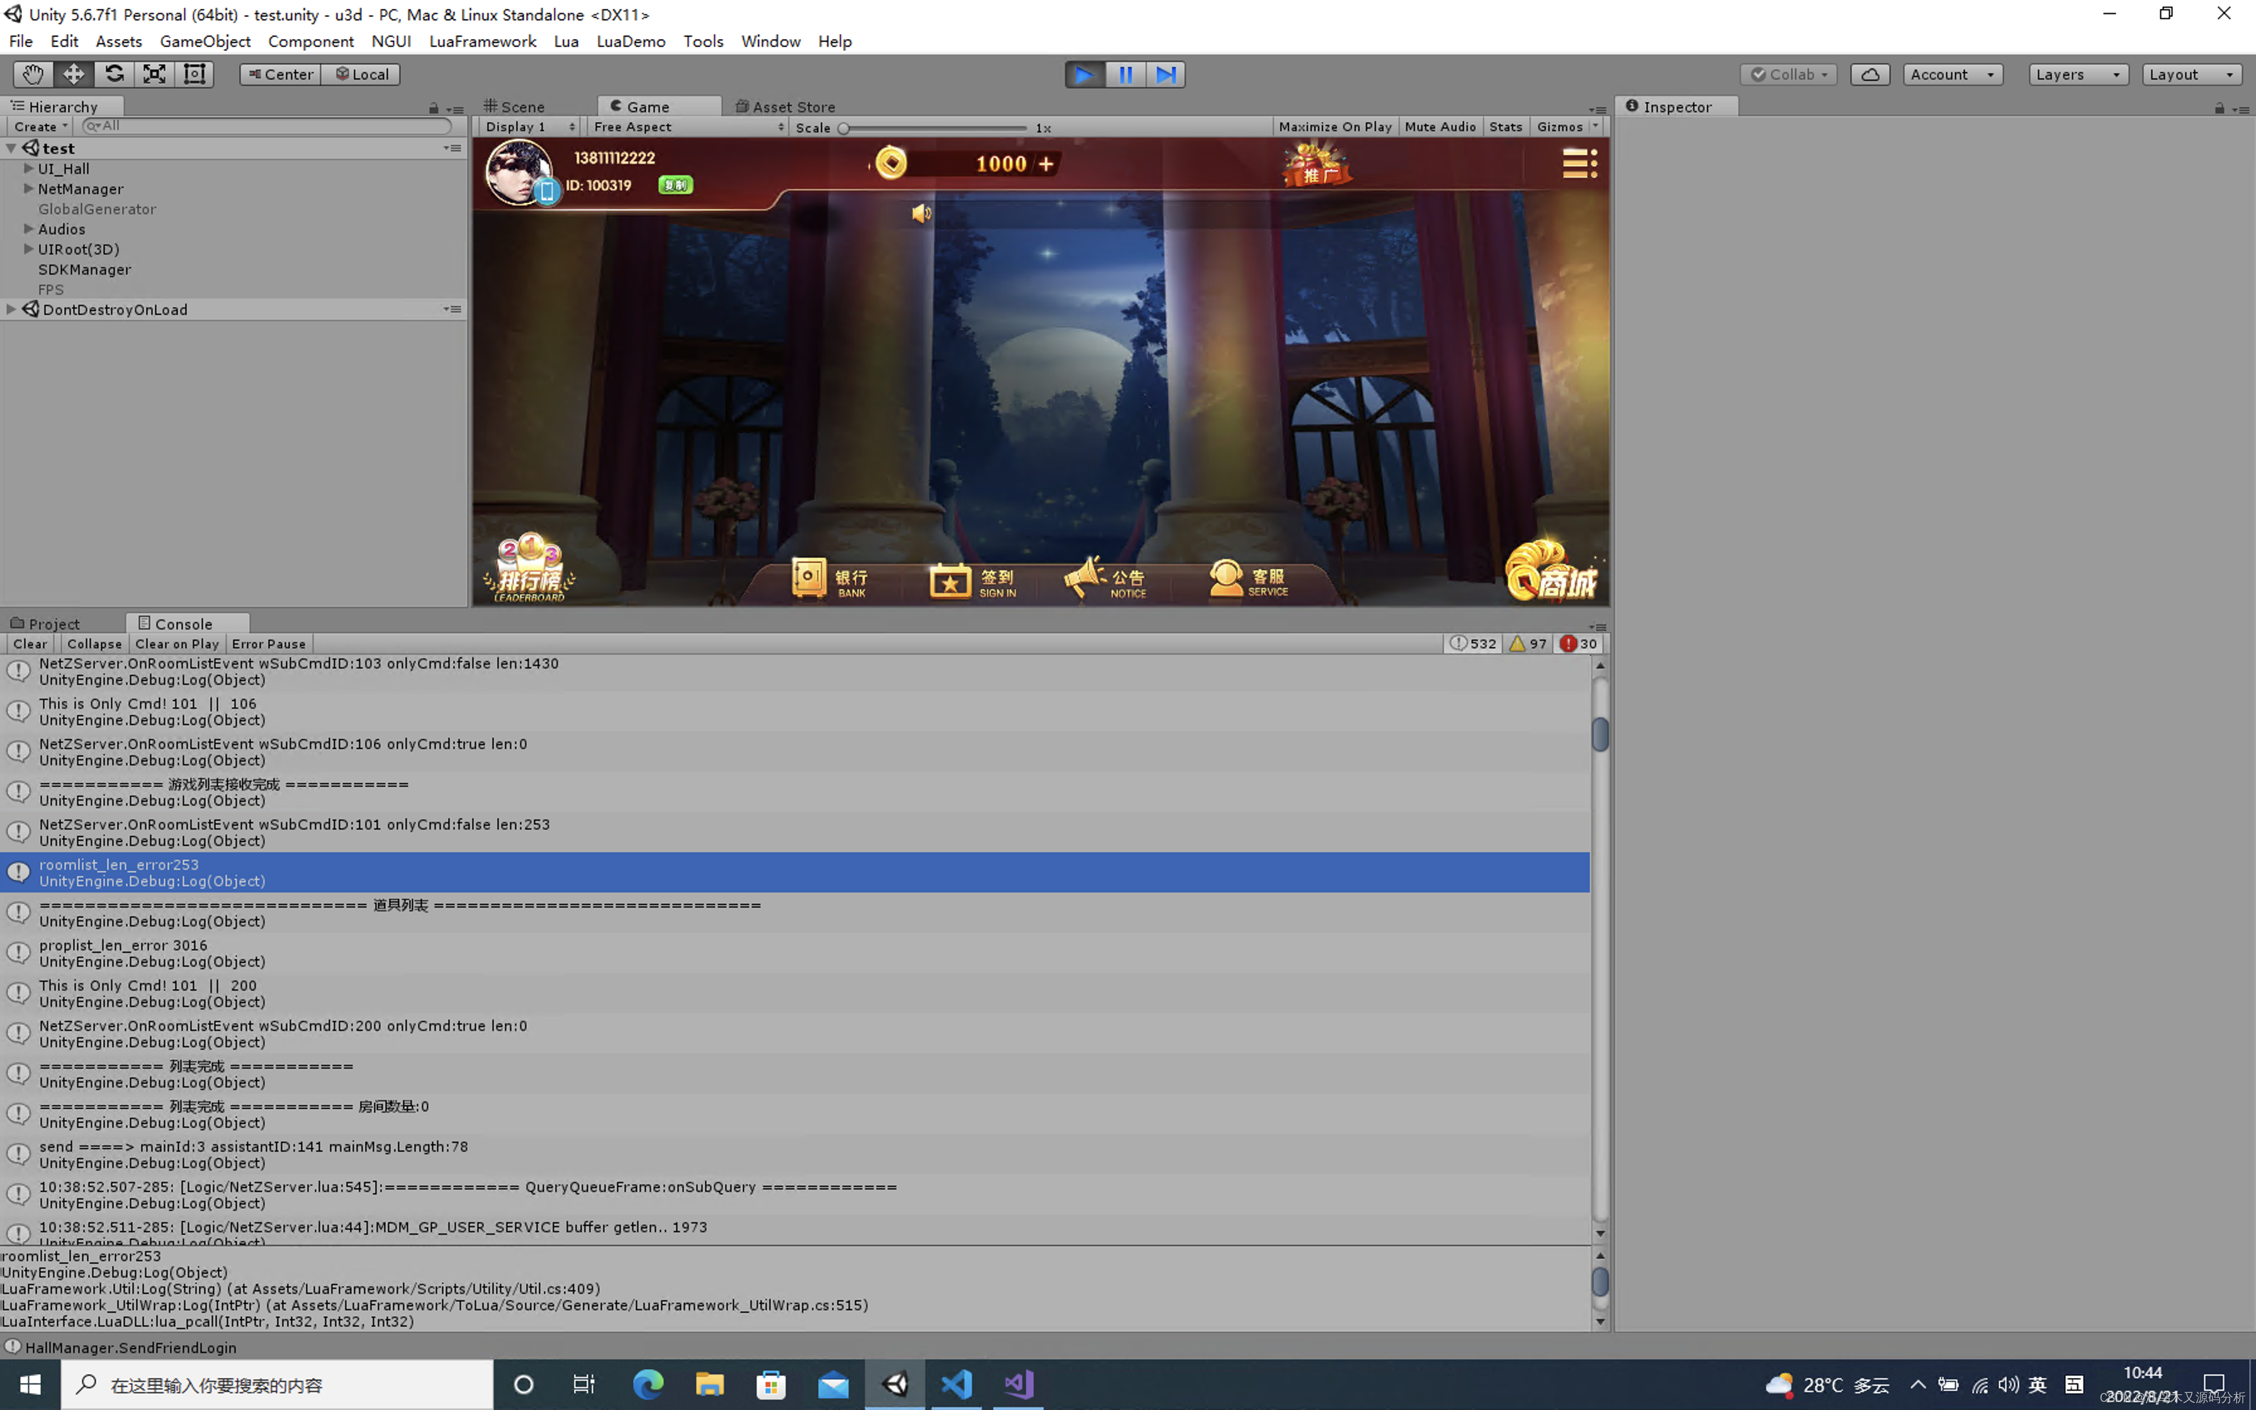Toggle Collapse in the Console
Image resolution: width=2256 pixels, height=1410 pixels.
click(94, 643)
